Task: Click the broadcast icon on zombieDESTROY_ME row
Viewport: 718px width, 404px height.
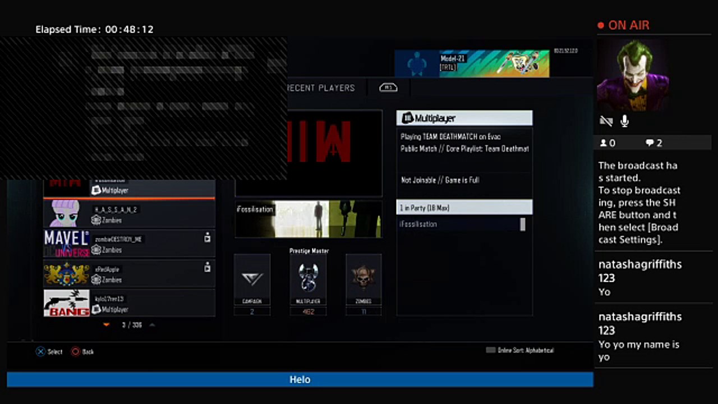Action: 207,238
